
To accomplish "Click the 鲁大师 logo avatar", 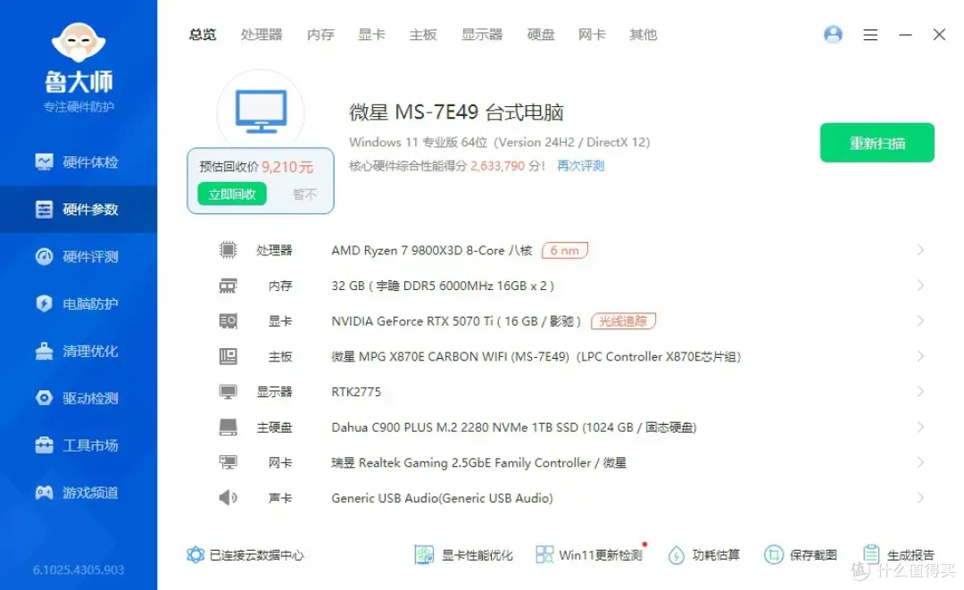I will 79,43.
